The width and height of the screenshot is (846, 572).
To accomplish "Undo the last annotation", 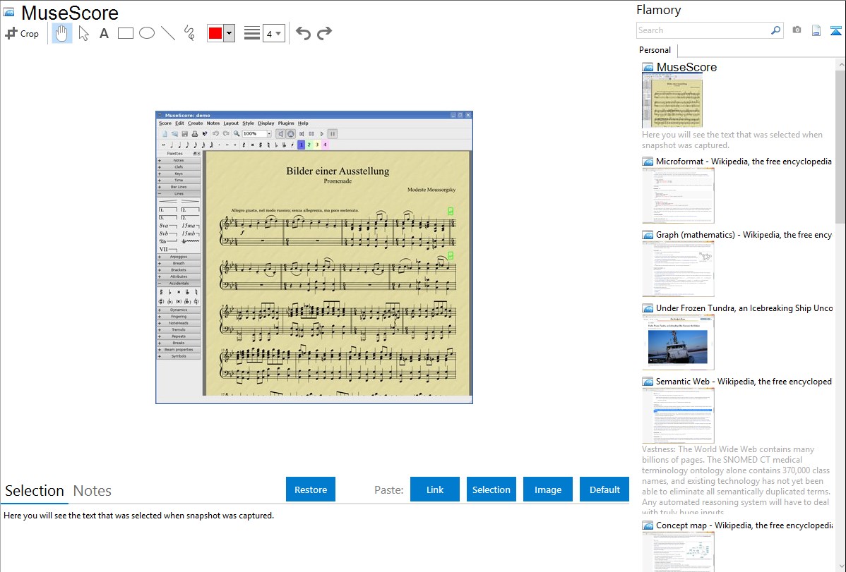I will tap(303, 33).
